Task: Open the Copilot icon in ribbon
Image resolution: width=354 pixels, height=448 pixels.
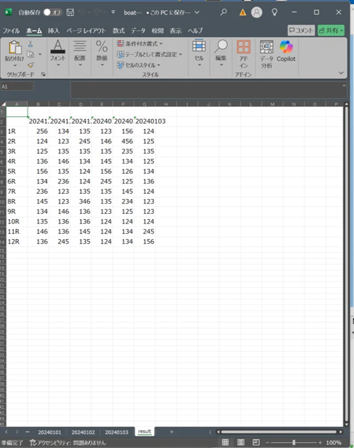Action: click(x=286, y=47)
